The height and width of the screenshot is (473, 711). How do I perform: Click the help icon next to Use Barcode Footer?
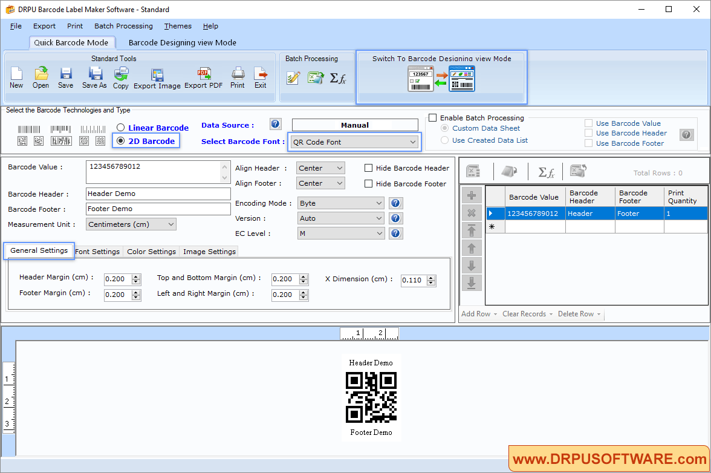[687, 135]
